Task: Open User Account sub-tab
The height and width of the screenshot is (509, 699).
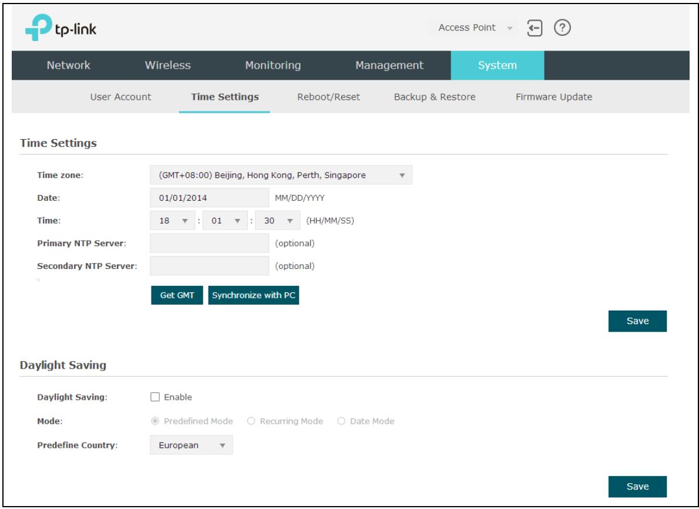Action: point(120,97)
